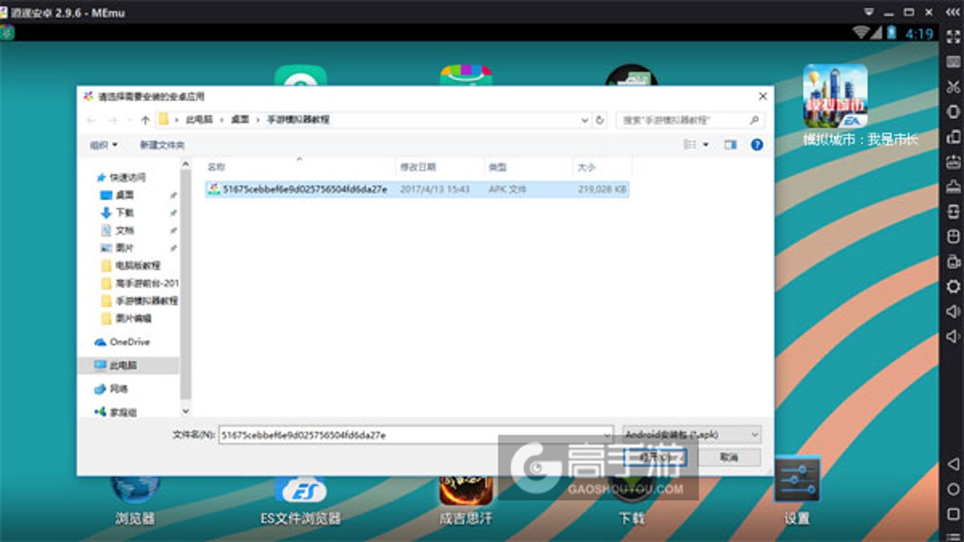Image resolution: width=964 pixels, height=542 pixels.
Task: Expand the 文件名 filename combo box dropdown arrow
Action: pos(607,434)
